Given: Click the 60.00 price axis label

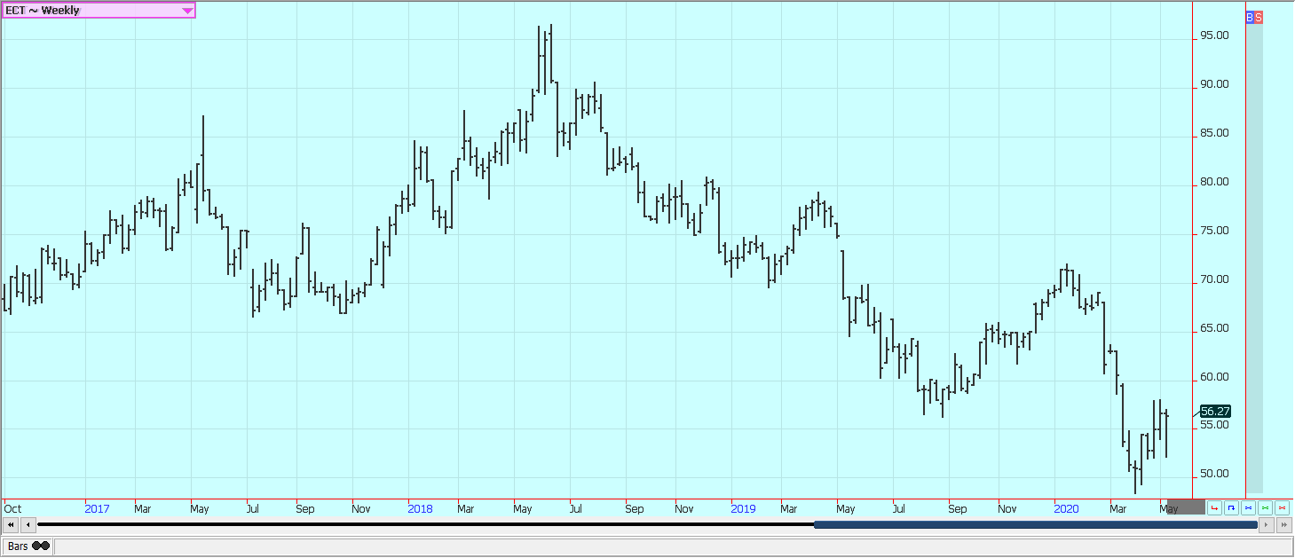Looking at the screenshot, I should (x=1215, y=377).
